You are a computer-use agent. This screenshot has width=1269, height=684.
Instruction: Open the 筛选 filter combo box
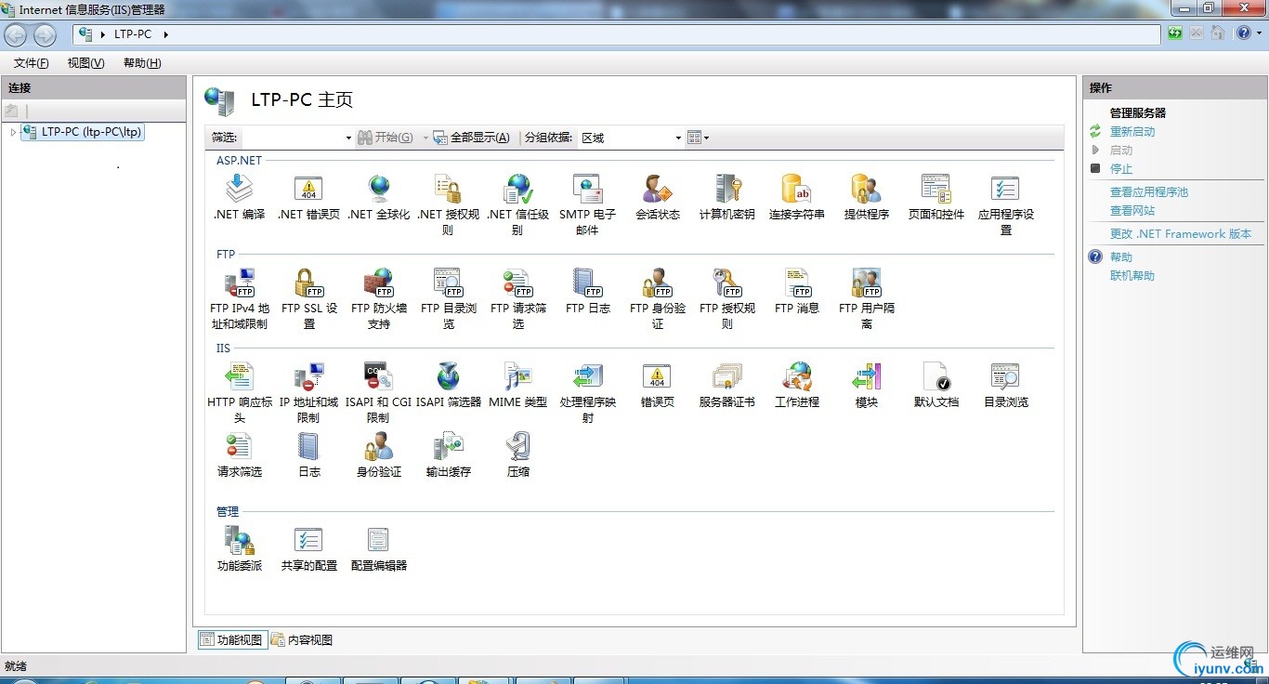pos(297,138)
